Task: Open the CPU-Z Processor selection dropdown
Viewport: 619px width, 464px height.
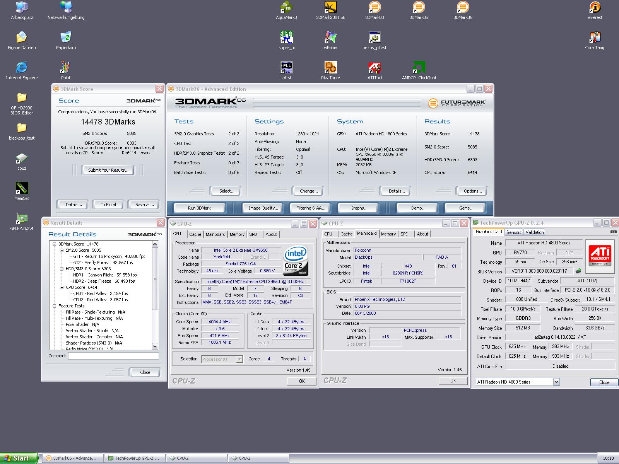Action: (239, 359)
